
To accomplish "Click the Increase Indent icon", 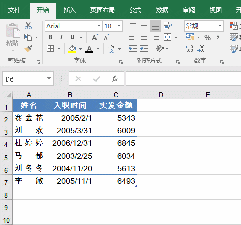I will 144,49.
